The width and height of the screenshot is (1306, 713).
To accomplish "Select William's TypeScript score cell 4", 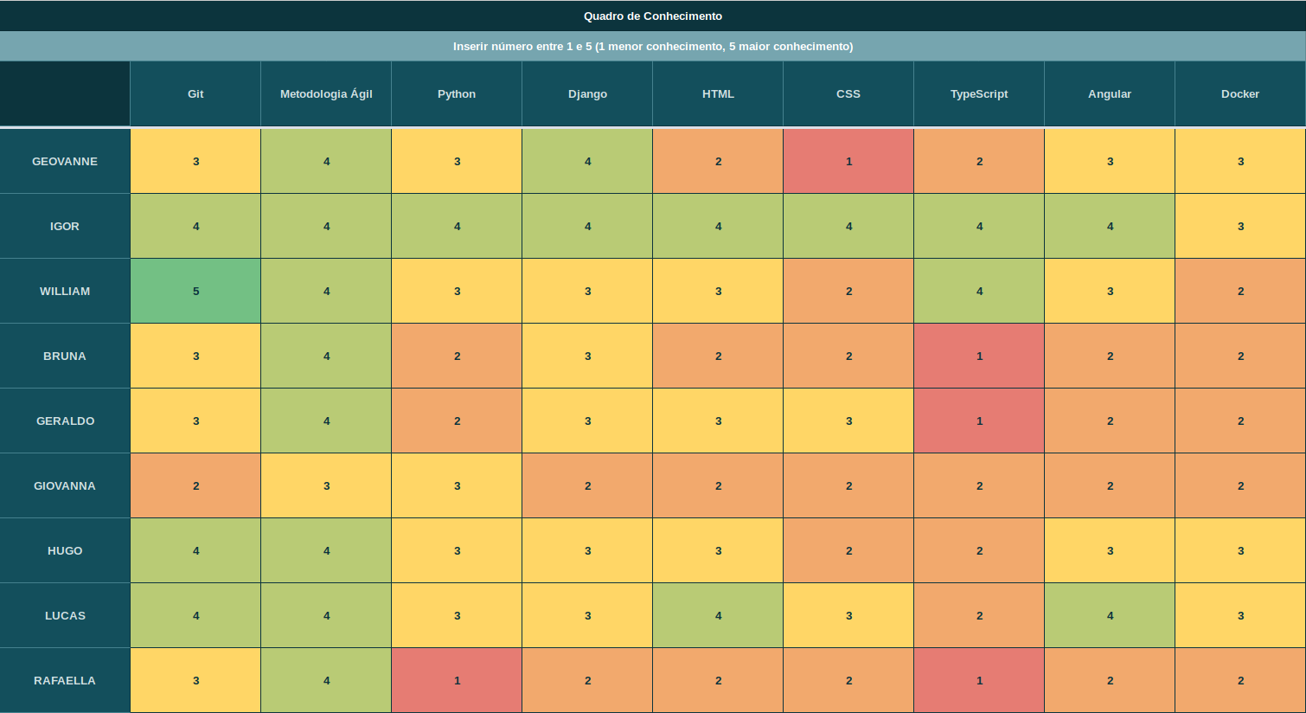I will pos(979,291).
